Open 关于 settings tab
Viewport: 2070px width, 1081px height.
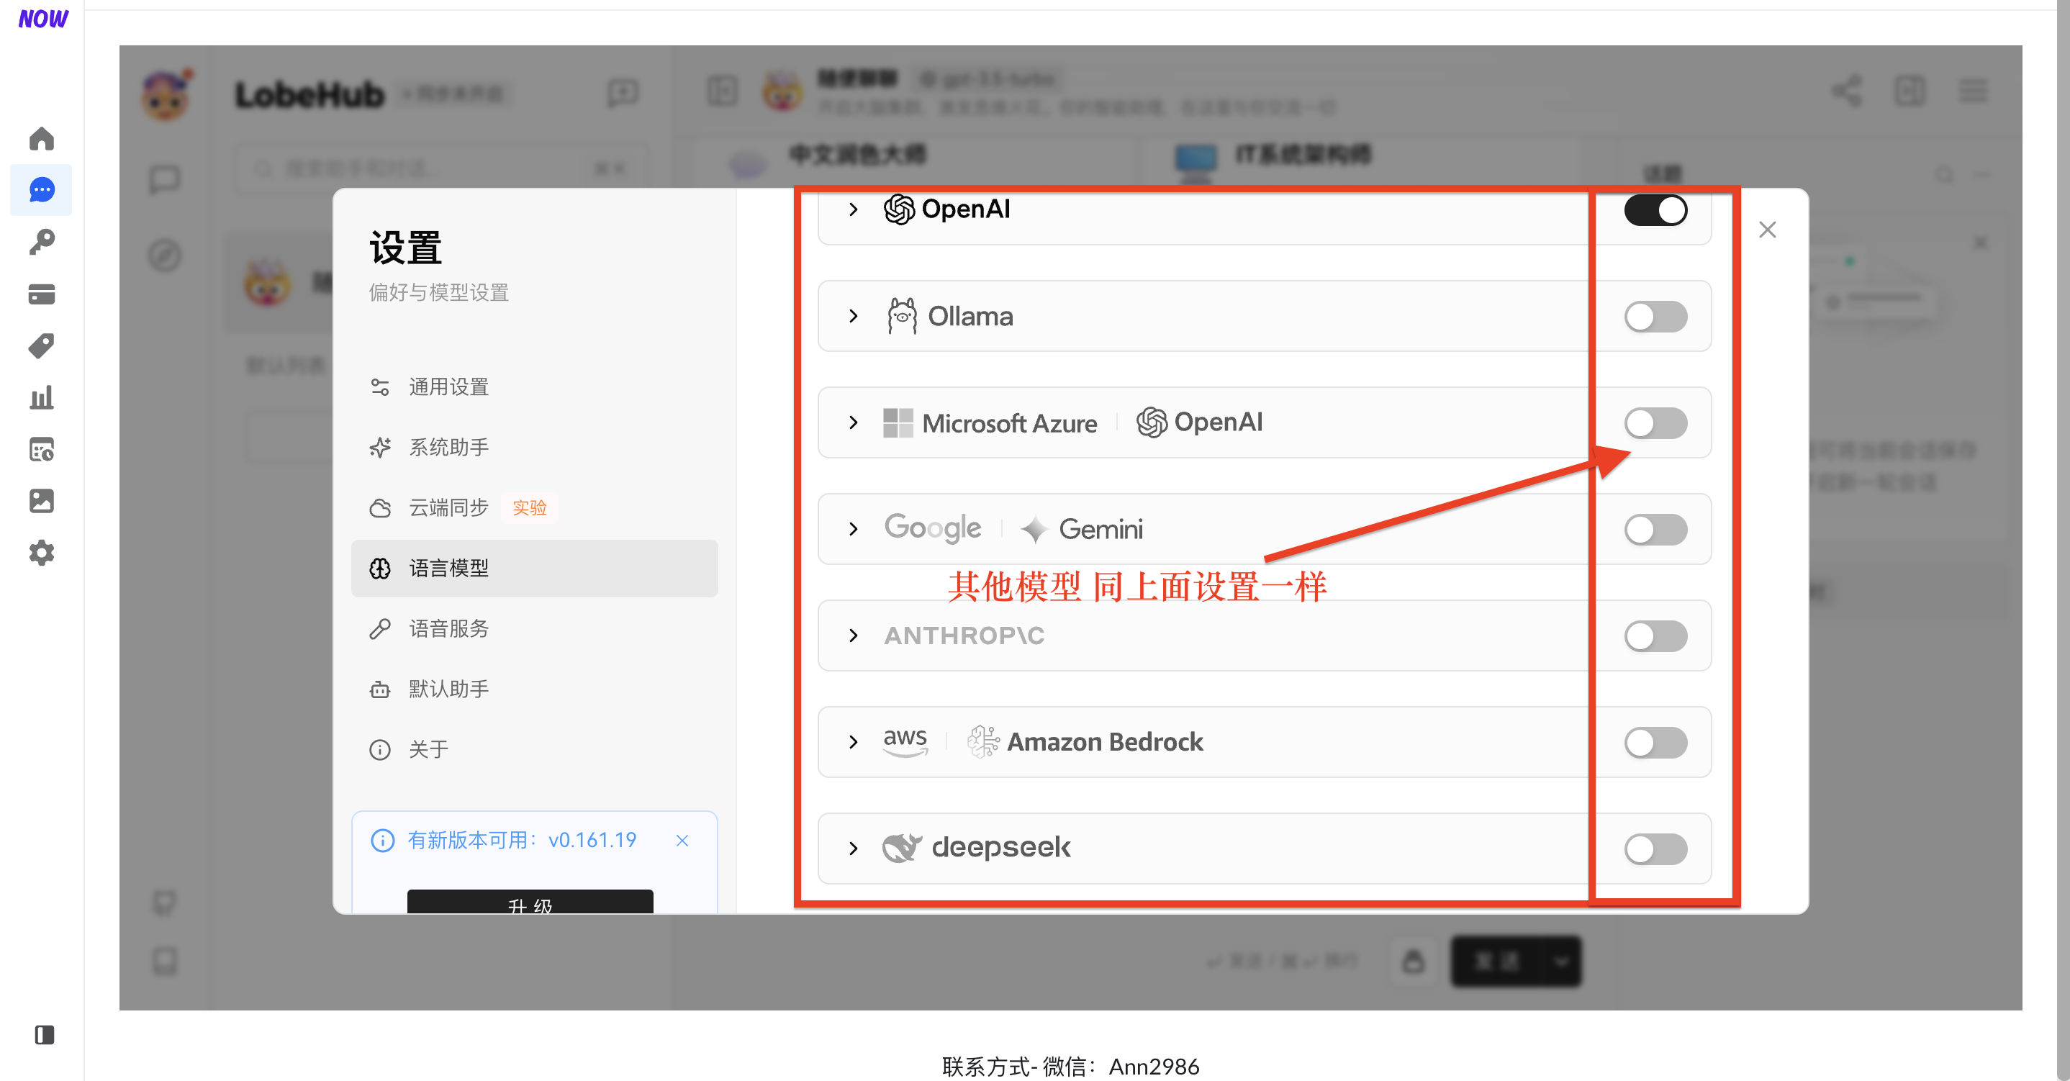pyautogui.click(x=534, y=749)
